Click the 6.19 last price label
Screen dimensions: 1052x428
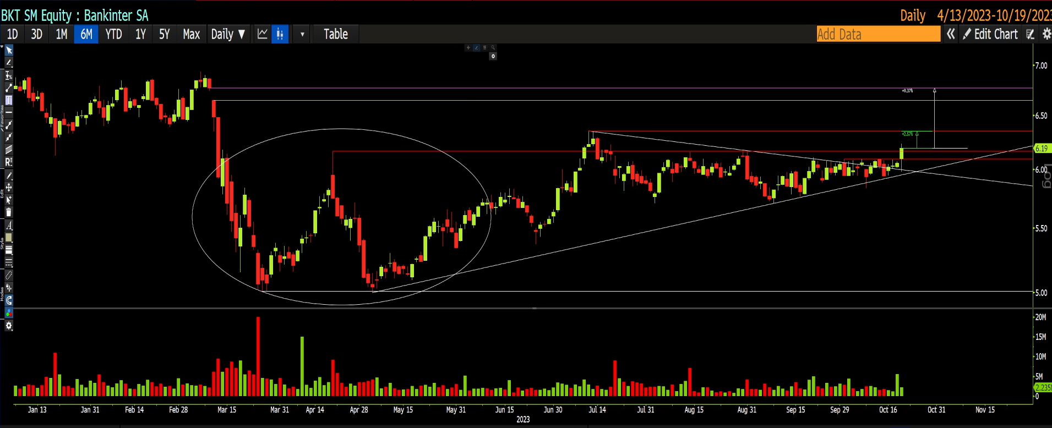(x=1042, y=149)
